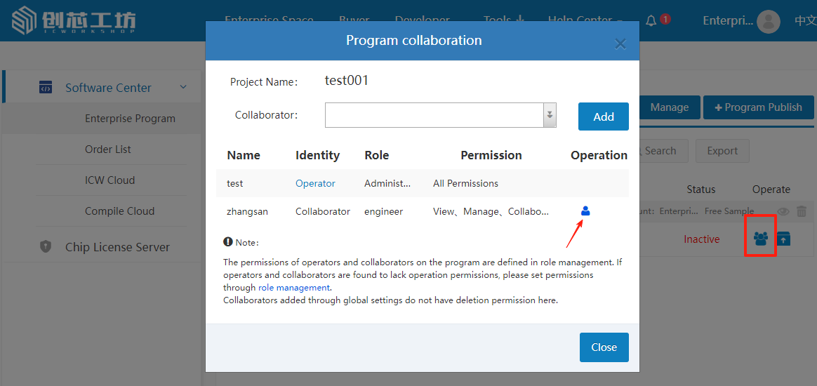The image size is (817, 386).
Task: Select Order List in the sidebar
Action: click(x=108, y=149)
